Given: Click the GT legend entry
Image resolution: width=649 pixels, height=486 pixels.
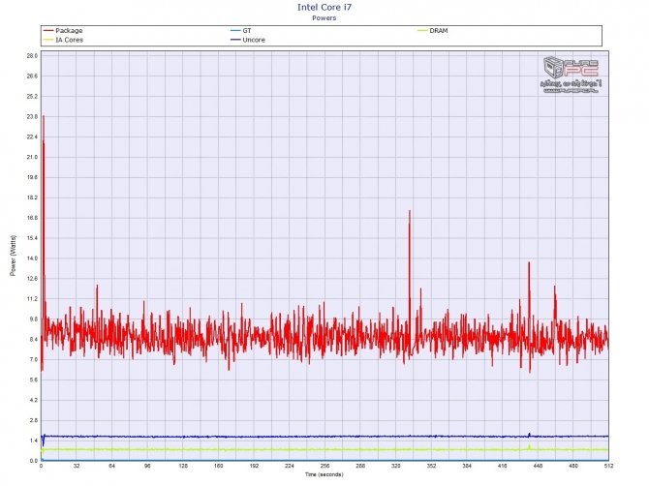Looking at the screenshot, I should (x=241, y=31).
